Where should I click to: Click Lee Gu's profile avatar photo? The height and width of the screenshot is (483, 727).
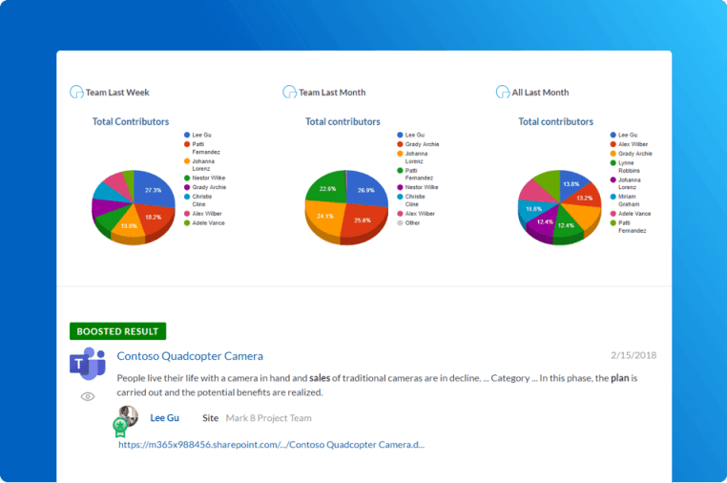(127, 417)
